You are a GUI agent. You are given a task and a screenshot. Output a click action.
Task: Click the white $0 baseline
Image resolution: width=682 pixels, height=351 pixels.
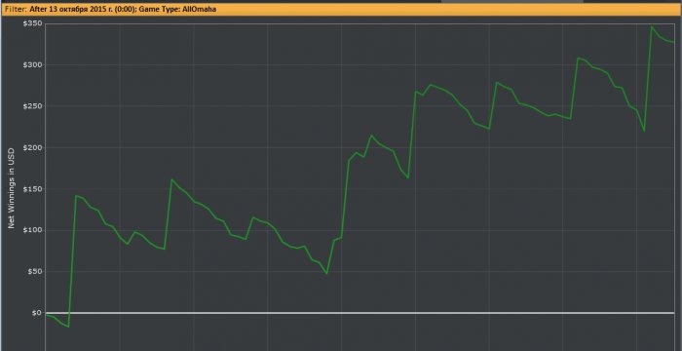point(360,313)
